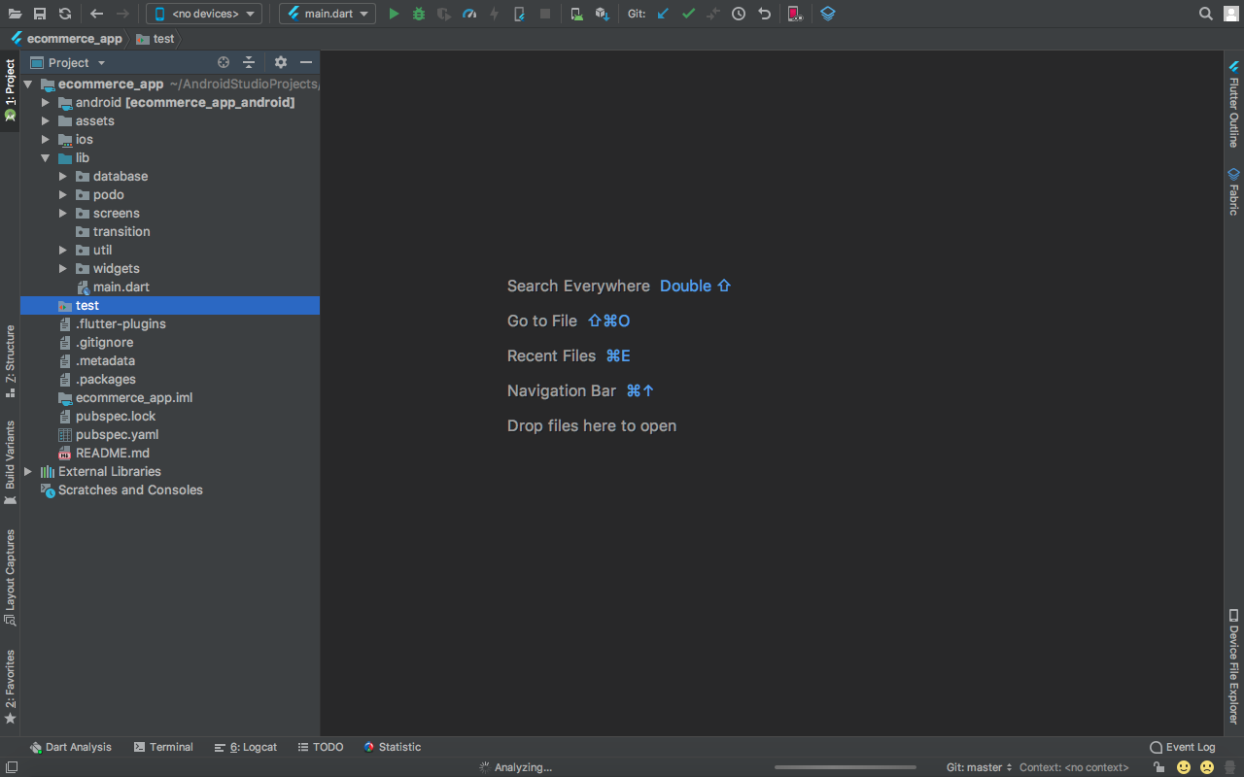The width and height of the screenshot is (1244, 777).
Task: Click the scroll from source target icon
Action: 224,62
